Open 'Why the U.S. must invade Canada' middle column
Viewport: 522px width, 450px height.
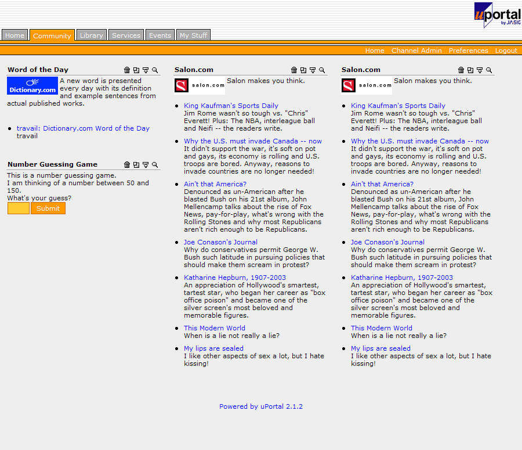tap(253, 141)
